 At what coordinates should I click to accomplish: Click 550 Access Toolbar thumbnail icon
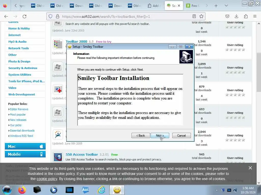pyautogui.click(x=58, y=157)
